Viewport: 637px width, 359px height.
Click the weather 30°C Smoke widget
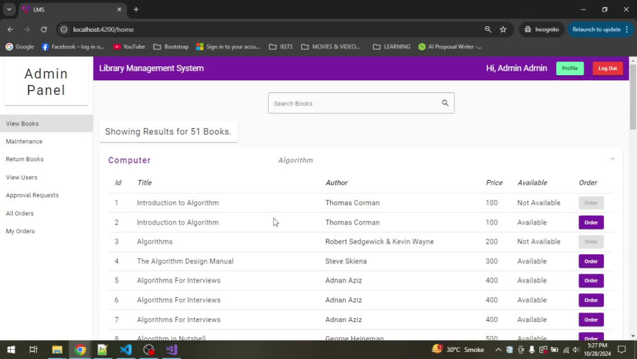458,349
